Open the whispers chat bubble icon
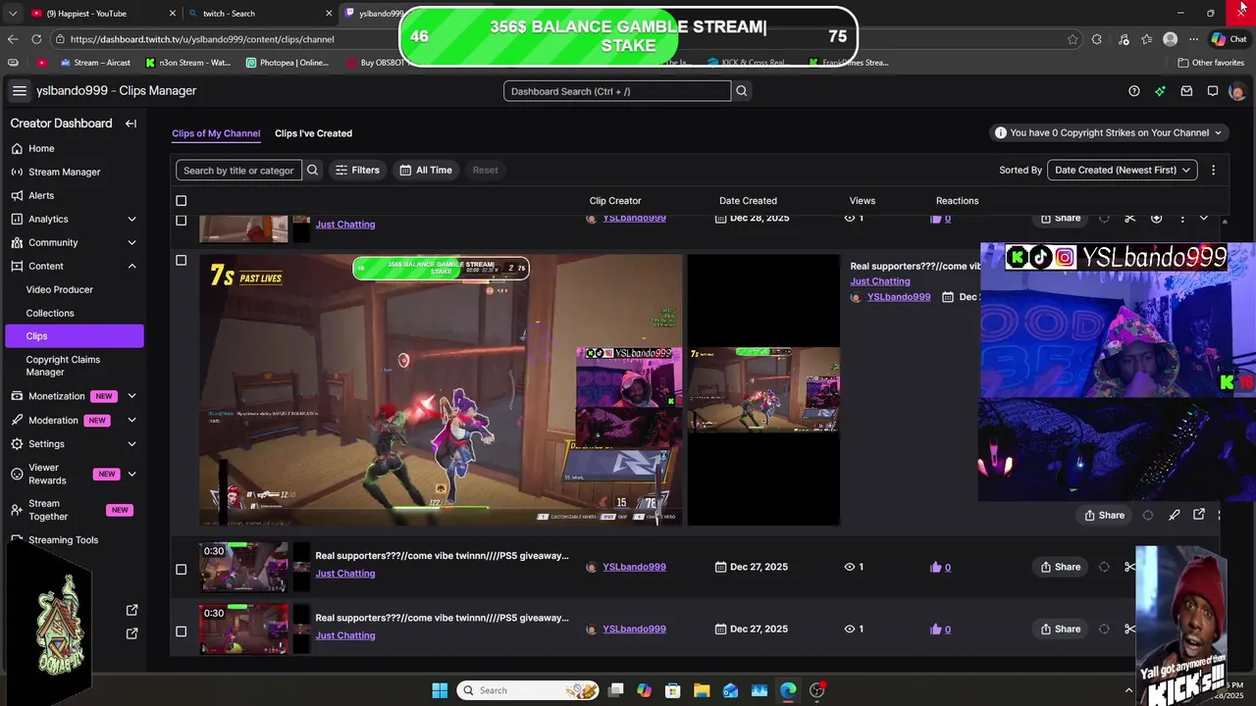Viewport: 1256px width, 706px height. pos(1213,91)
